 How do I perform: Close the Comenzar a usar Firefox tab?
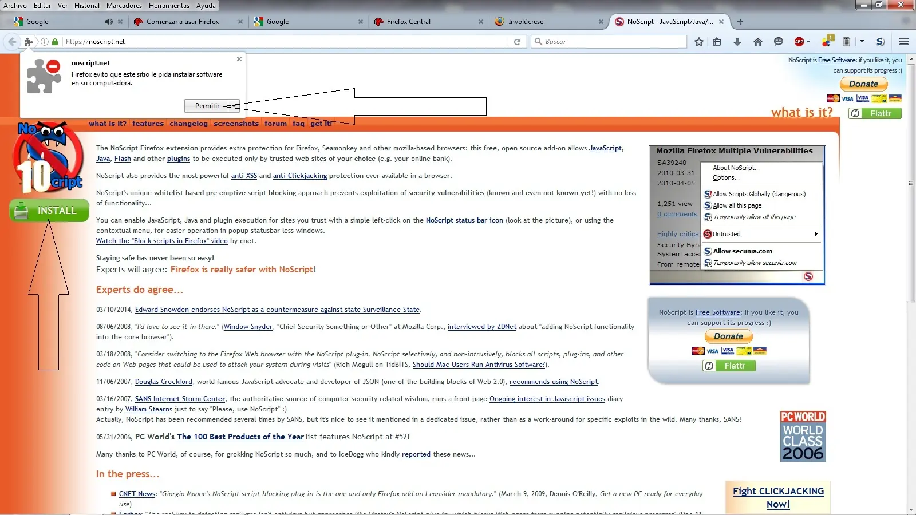tap(240, 22)
